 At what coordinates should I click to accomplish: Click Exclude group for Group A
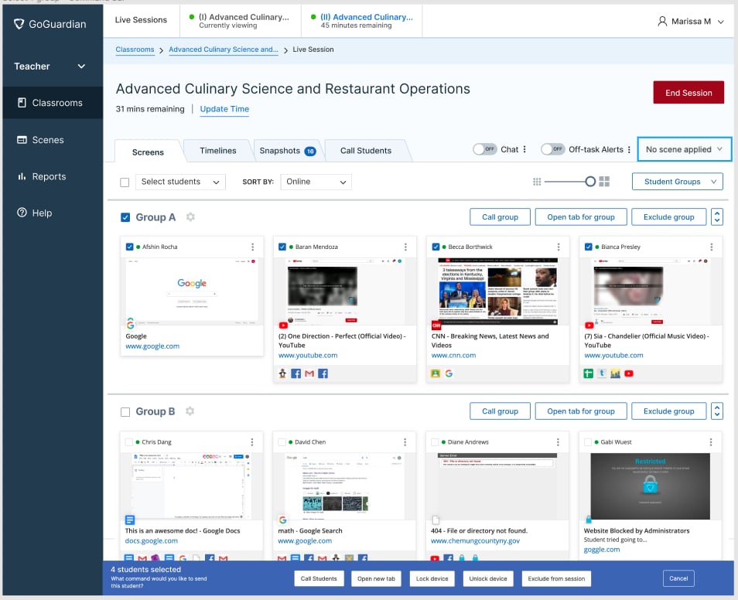[x=669, y=217]
